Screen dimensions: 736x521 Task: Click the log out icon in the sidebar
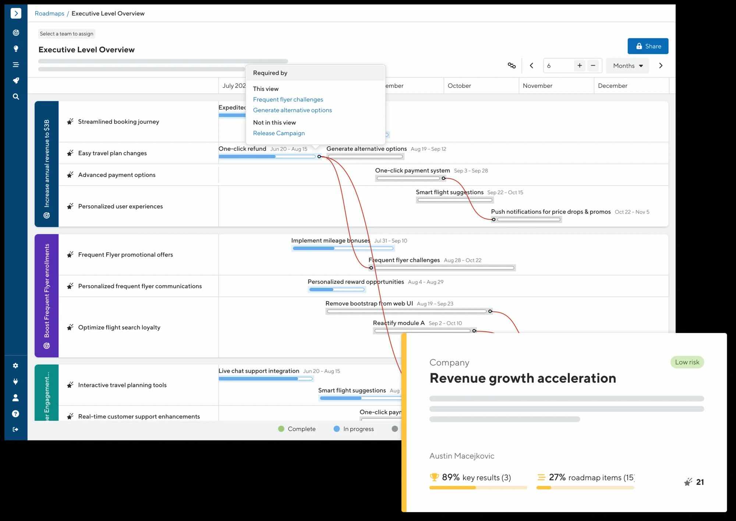[x=15, y=429]
